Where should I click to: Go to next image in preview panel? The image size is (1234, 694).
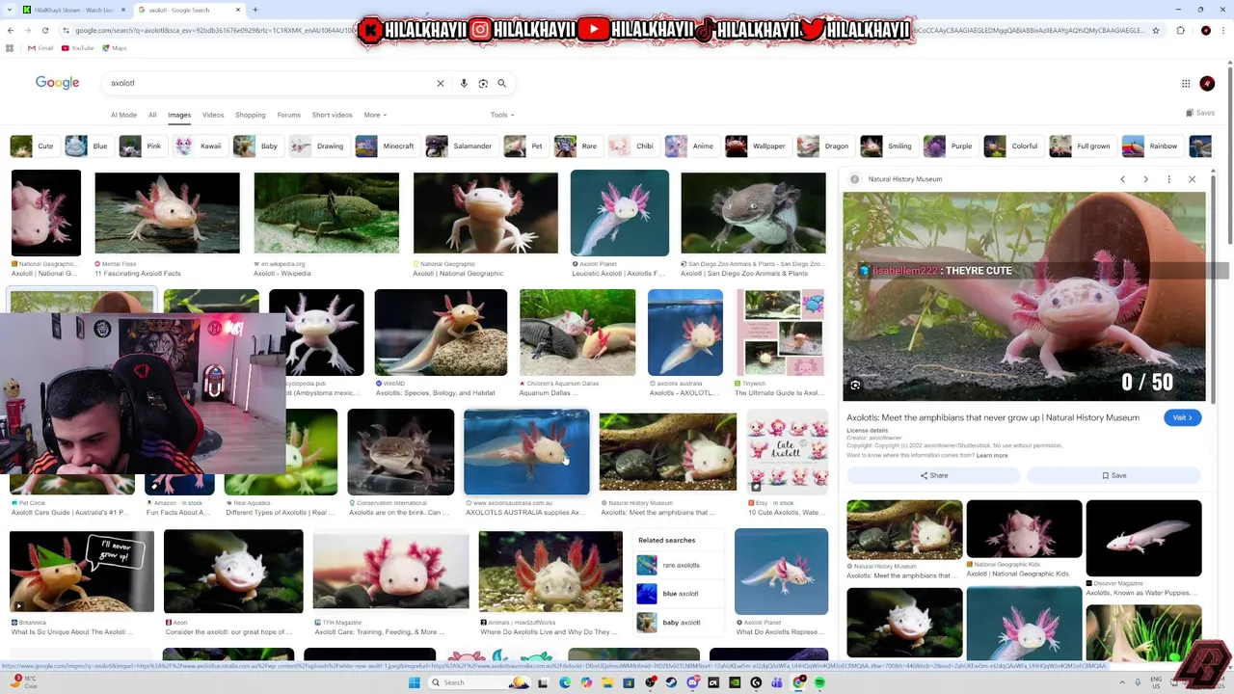tap(1145, 179)
